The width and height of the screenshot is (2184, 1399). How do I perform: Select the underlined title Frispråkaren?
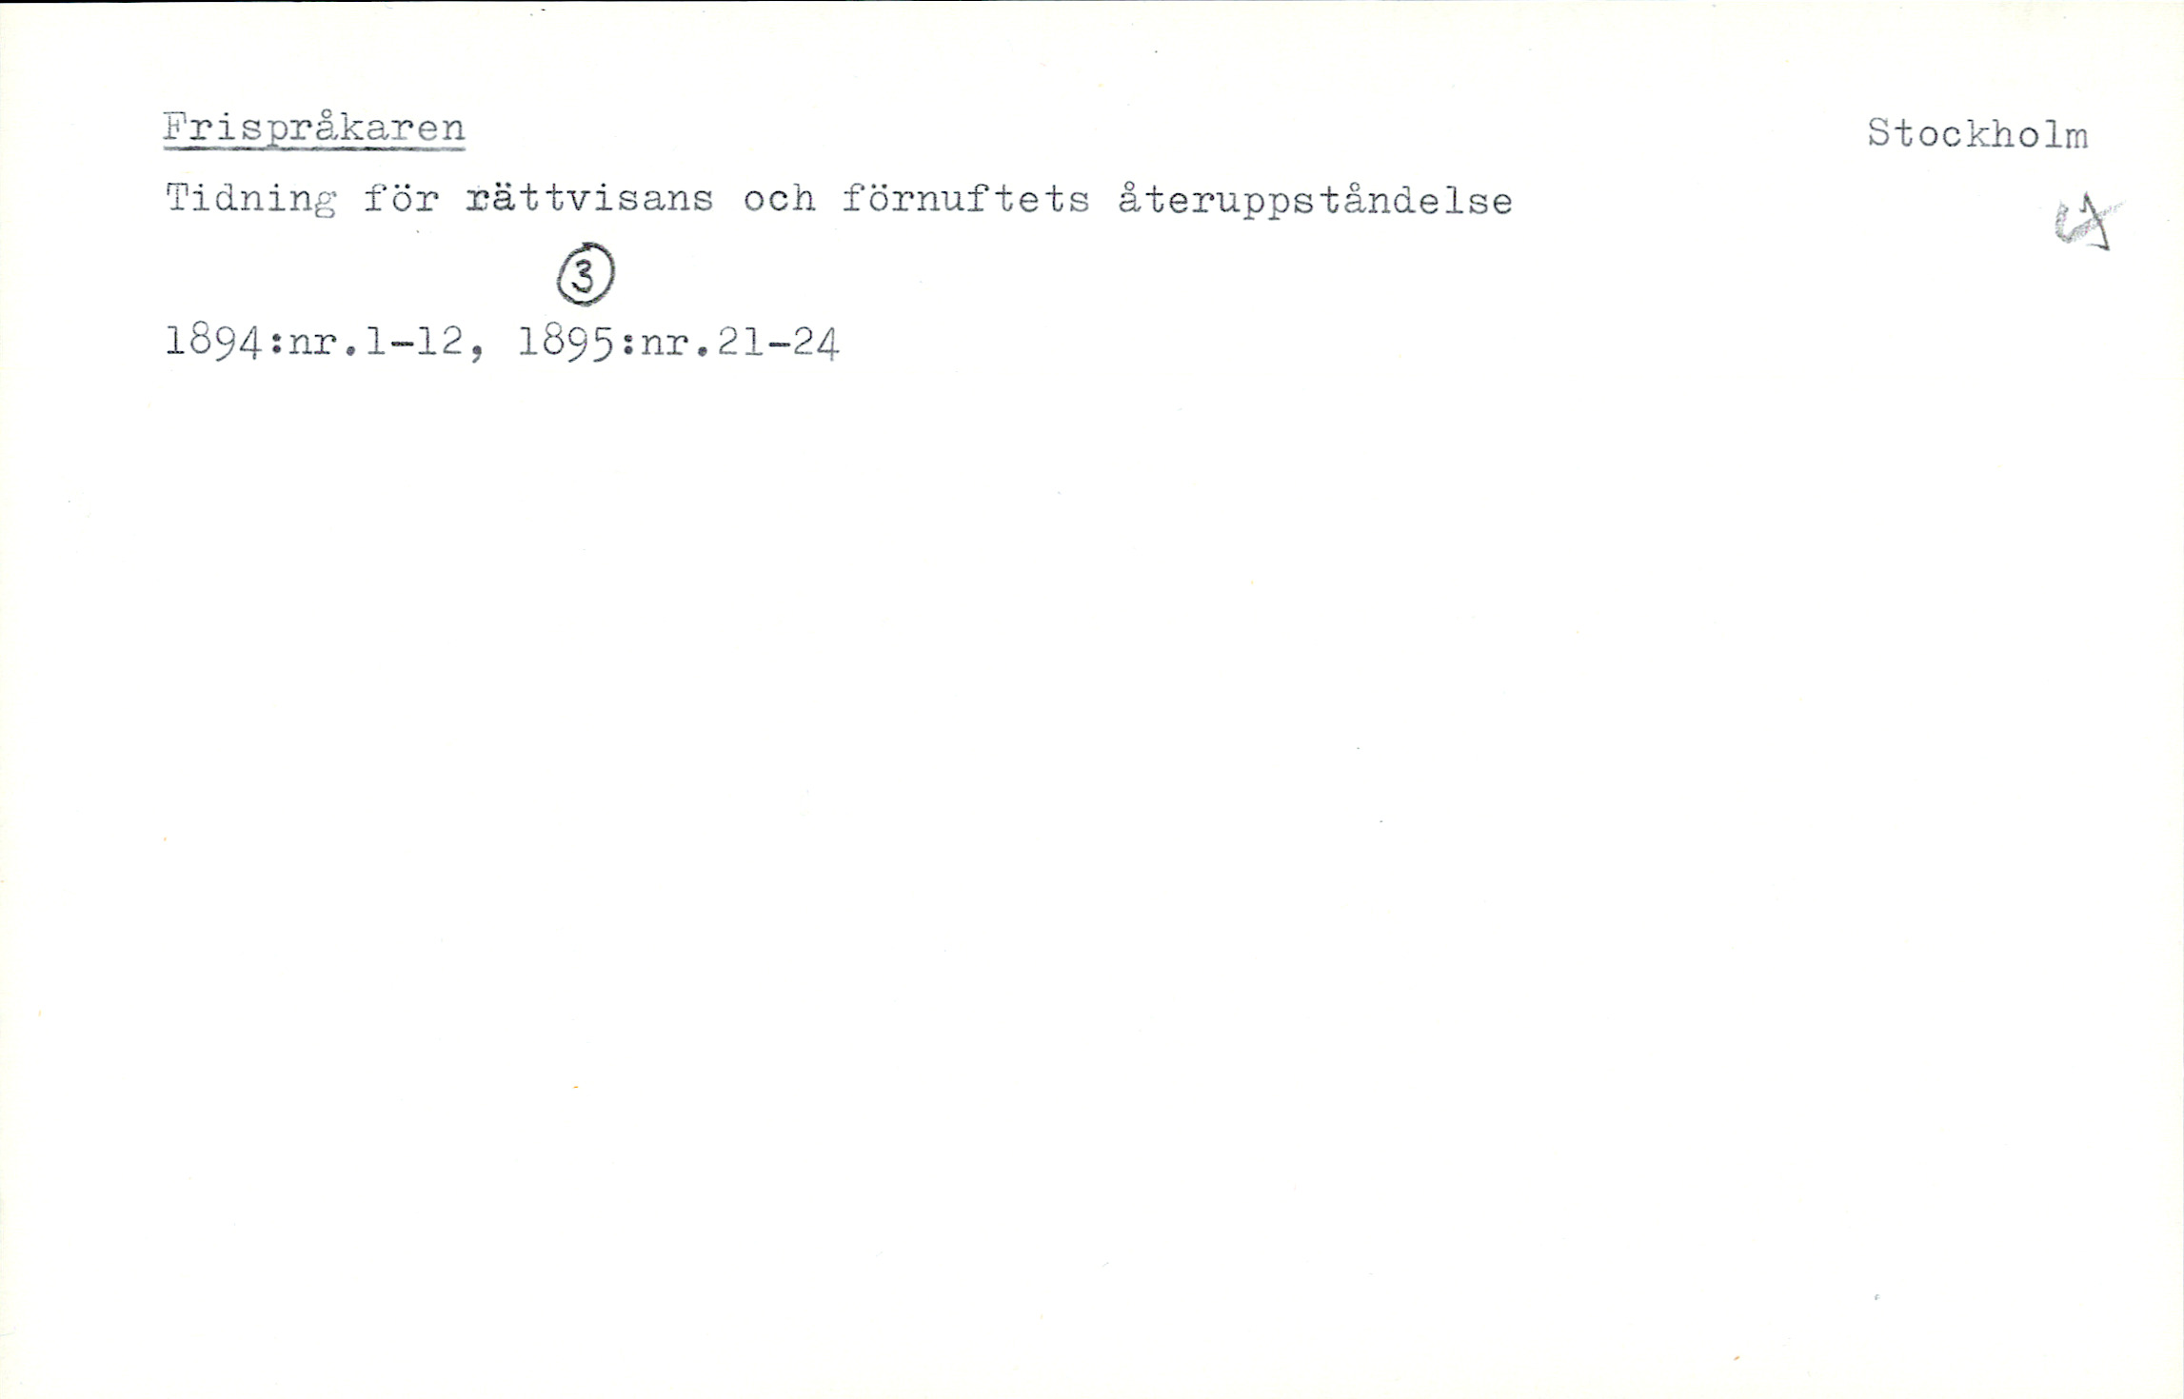[314, 128]
